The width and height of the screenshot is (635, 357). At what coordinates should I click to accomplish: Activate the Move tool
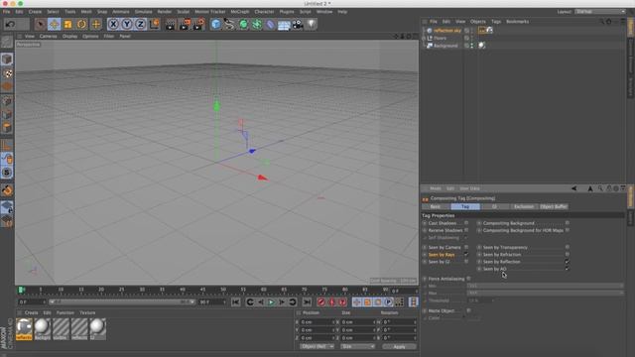[x=54, y=24]
